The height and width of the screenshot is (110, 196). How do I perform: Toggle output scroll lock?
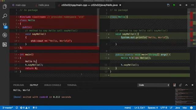[180, 85]
